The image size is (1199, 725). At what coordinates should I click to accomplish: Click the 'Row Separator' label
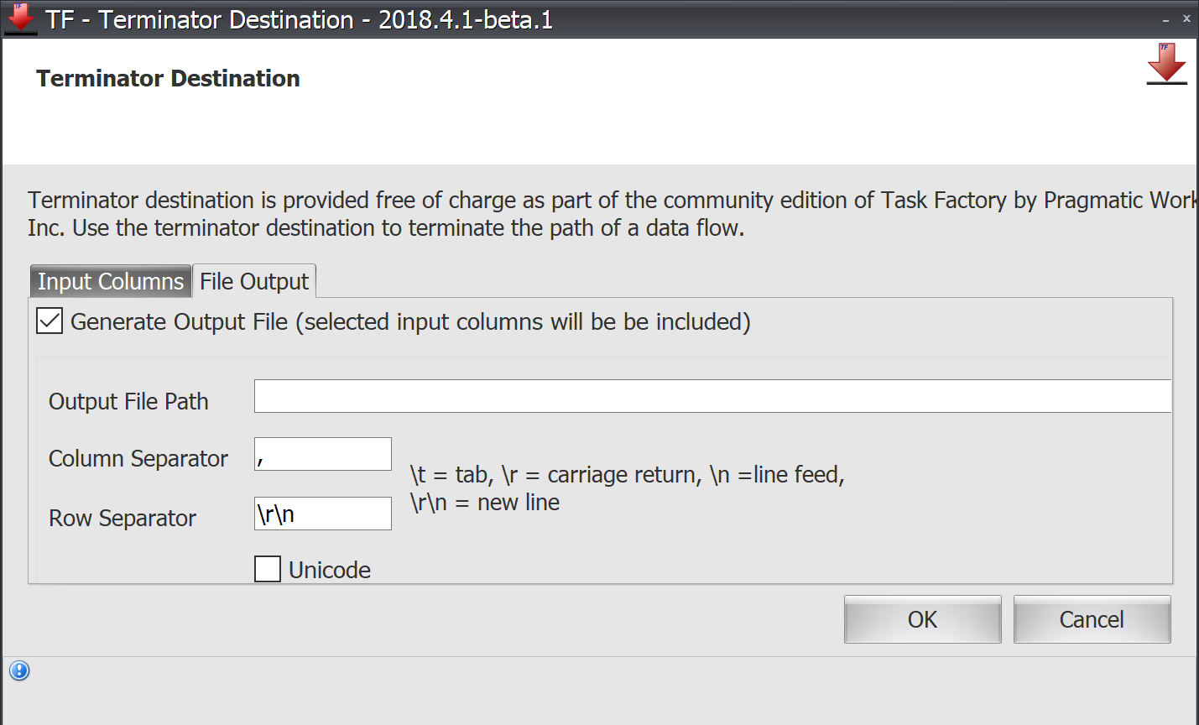tap(123, 519)
